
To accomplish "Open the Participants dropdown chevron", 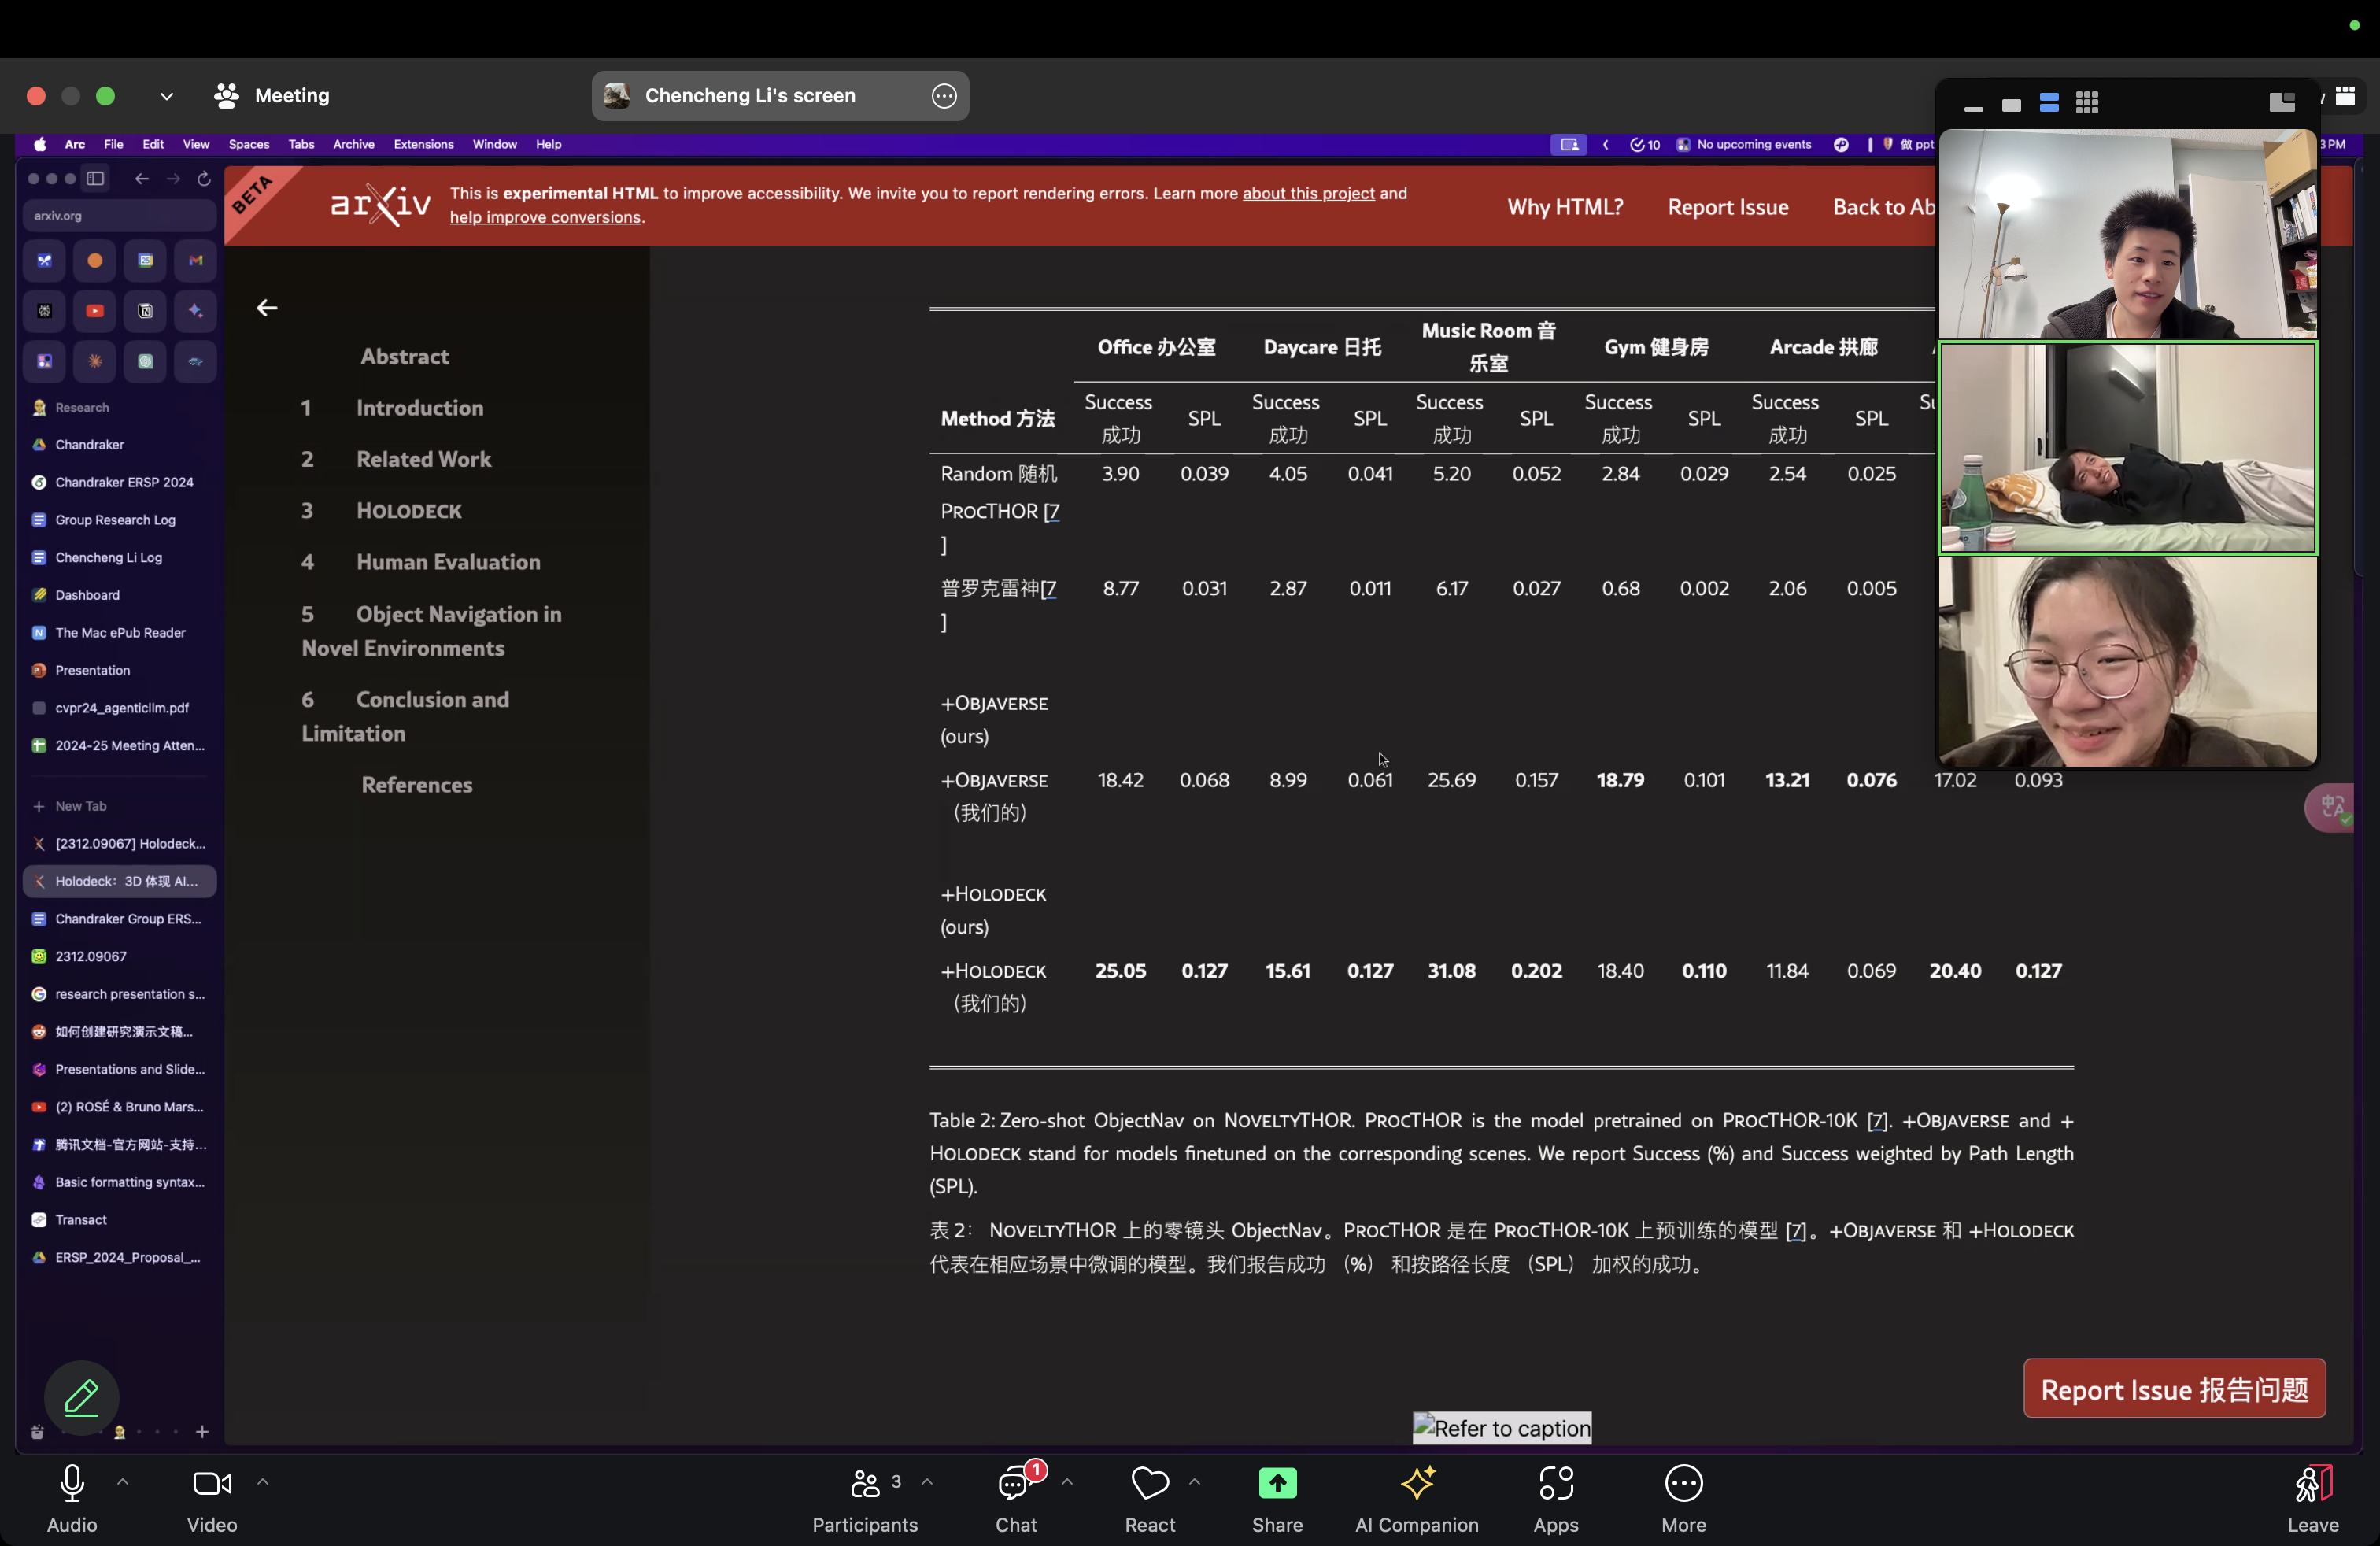I will pos(928,1483).
